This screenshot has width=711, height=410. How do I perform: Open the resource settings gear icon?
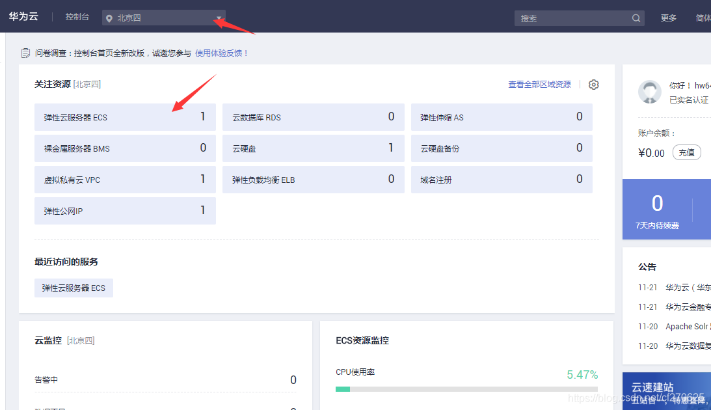pos(593,85)
